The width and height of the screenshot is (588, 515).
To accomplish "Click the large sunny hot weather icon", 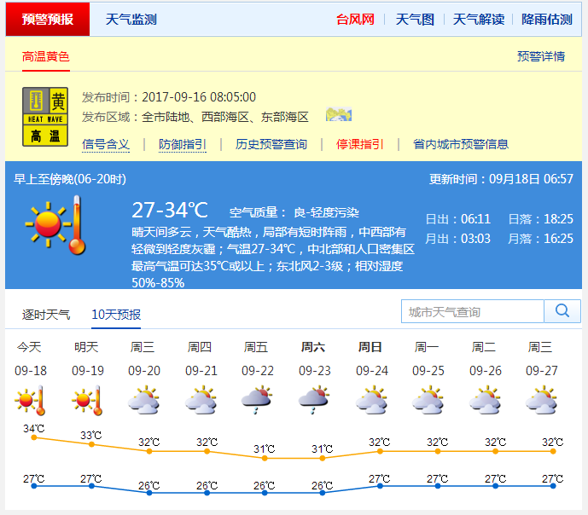I will [55, 225].
